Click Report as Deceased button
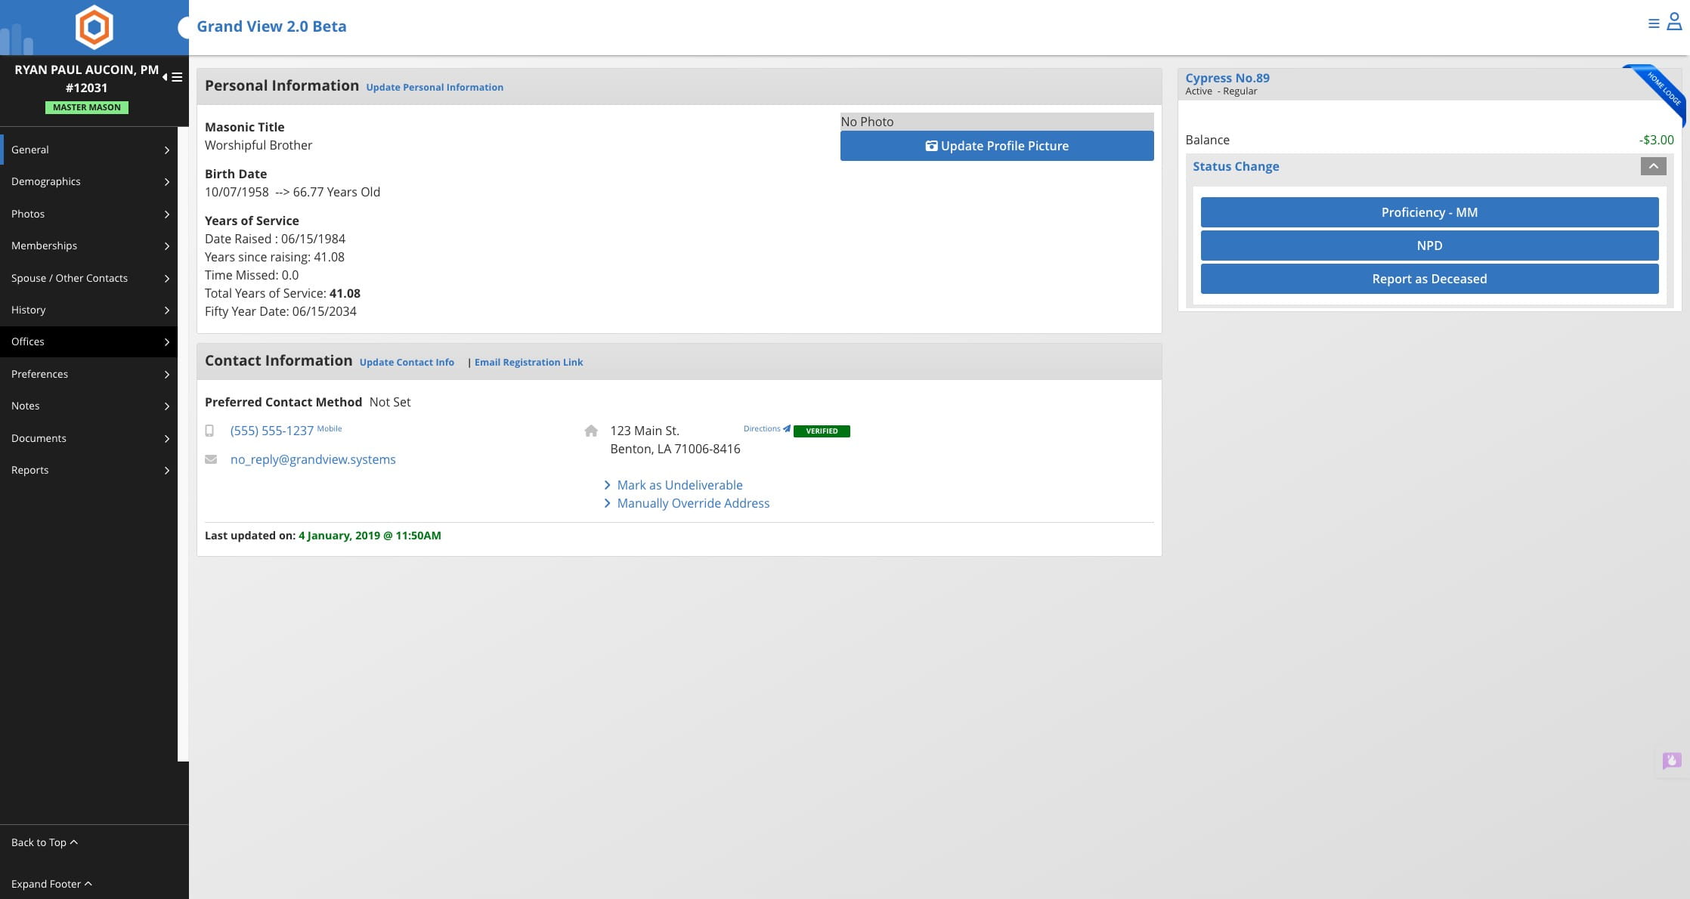This screenshot has width=1690, height=899. 1428,279
